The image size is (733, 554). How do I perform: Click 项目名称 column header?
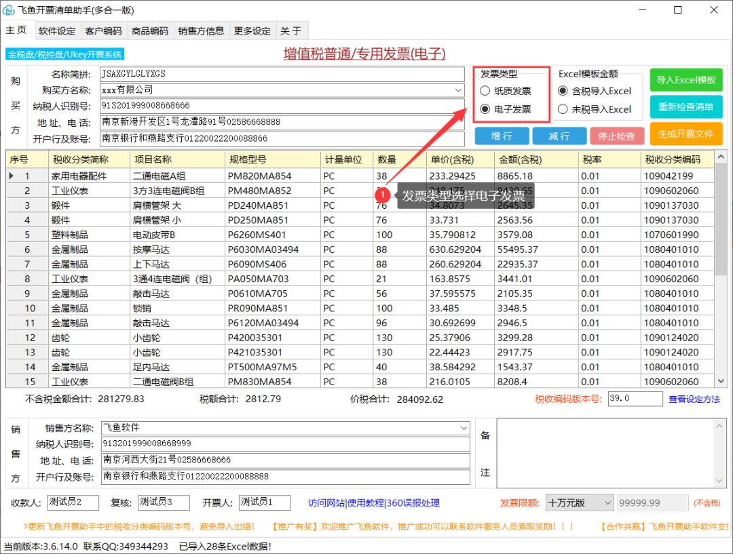(x=177, y=160)
